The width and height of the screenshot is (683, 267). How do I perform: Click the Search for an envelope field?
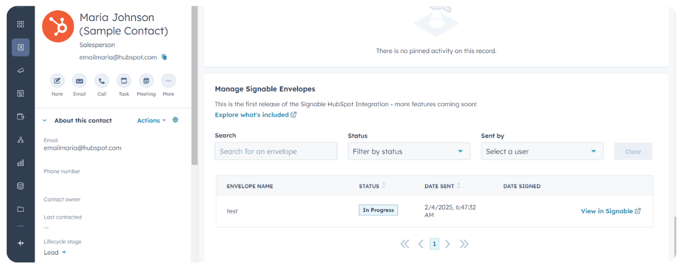click(276, 152)
